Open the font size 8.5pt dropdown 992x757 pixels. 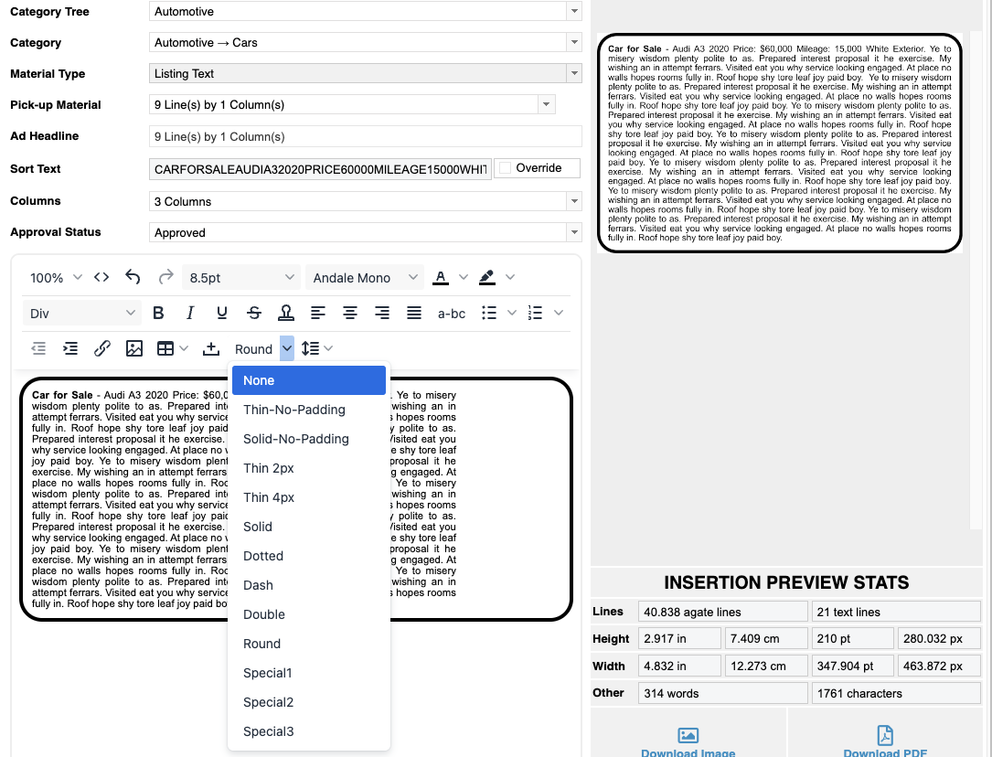tap(242, 278)
